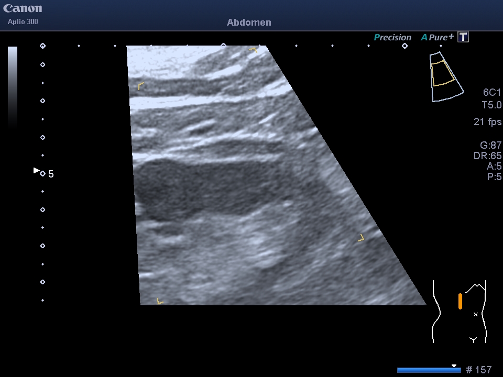The width and height of the screenshot is (503, 377).
Task: Click the blue cine progress bar
Action: (x=429, y=370)
